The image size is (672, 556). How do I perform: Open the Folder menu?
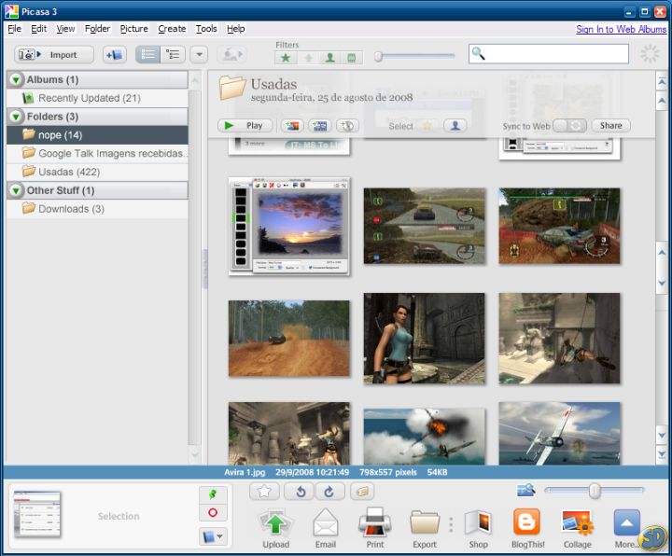(x=97, y=29)
